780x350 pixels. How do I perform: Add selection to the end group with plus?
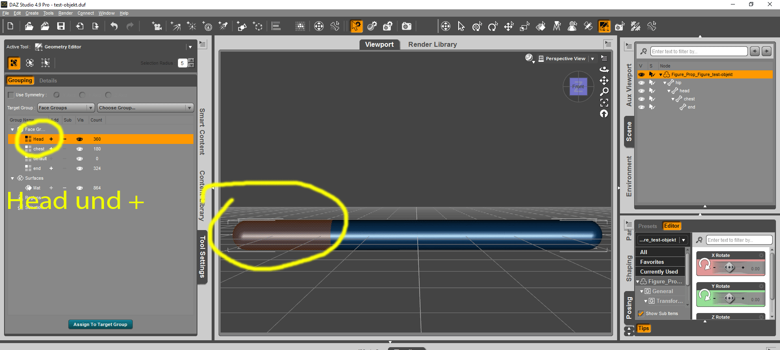tap(51, 168)
